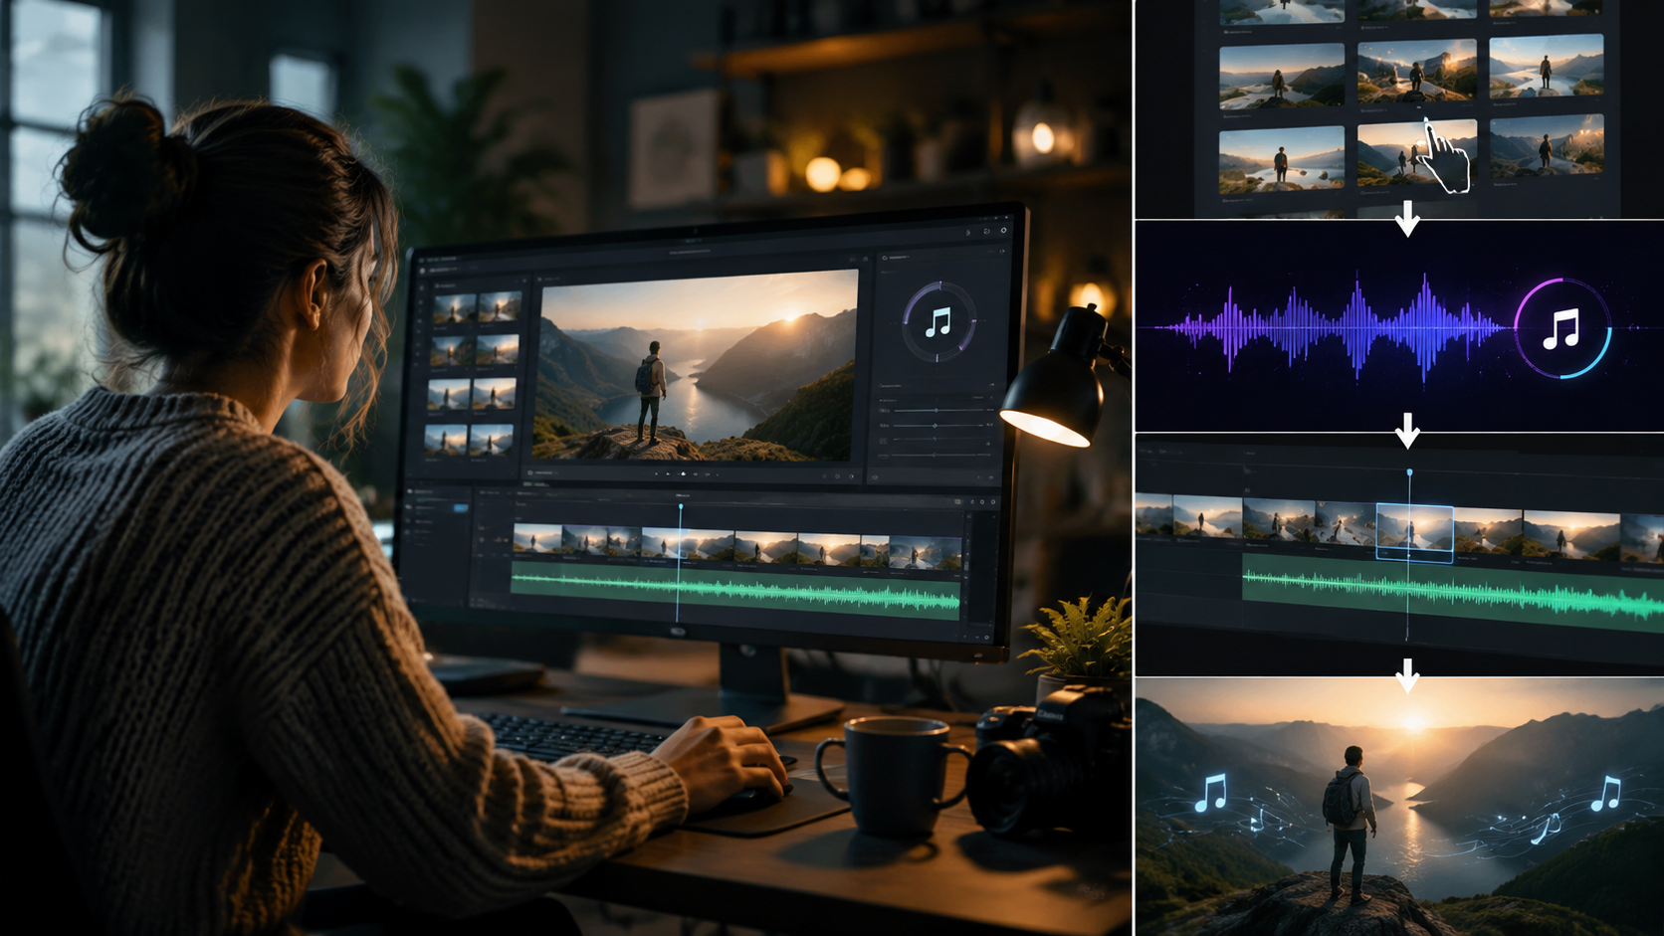The image size is (1664, 936).
Task: Click the blue highlighted button in monitor's lower-left panel
Action: click(x=460, y=508)
